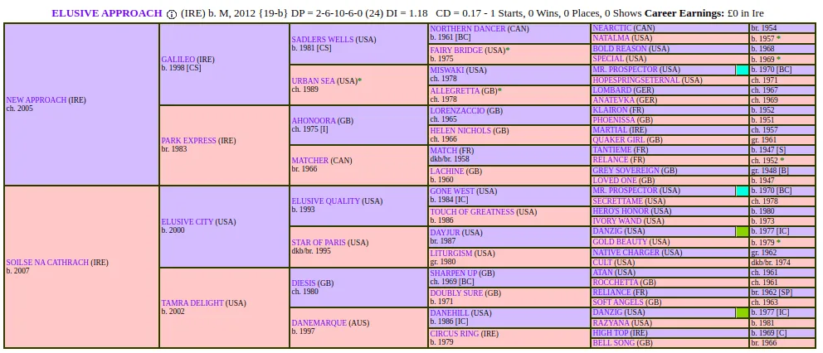Go to DANEHILL pedigree
Image resolution: width=823 pixels, height=353 pixels.
click(x=450, y=313)
